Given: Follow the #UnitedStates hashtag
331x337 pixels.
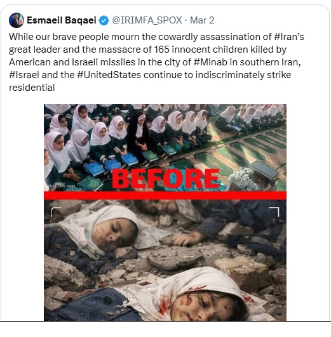Looking at the screenshot, I should [109, 75].
